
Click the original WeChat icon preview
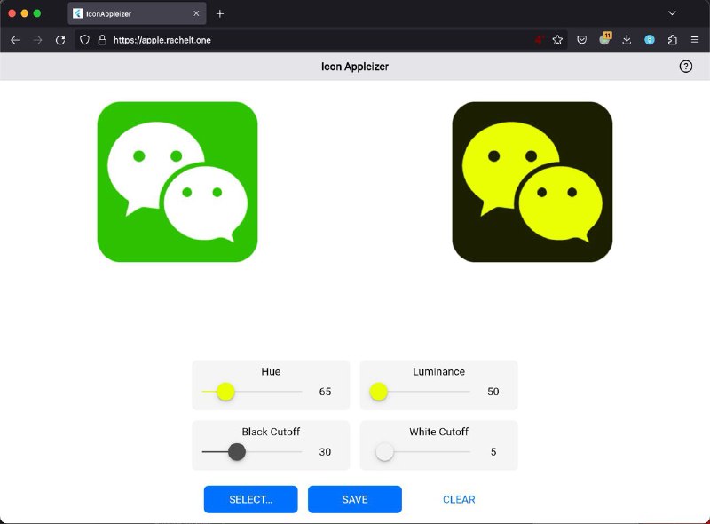coord(177,180)
